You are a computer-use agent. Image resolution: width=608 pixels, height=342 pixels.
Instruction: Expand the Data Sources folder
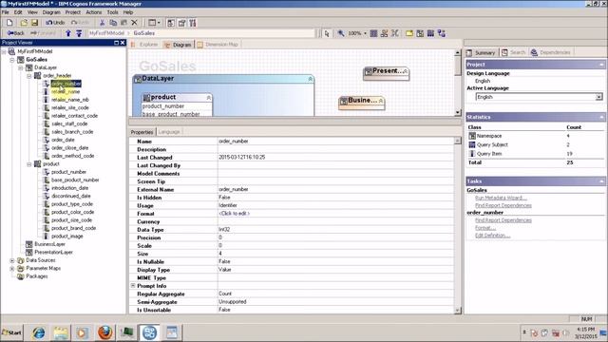point(12,260)
